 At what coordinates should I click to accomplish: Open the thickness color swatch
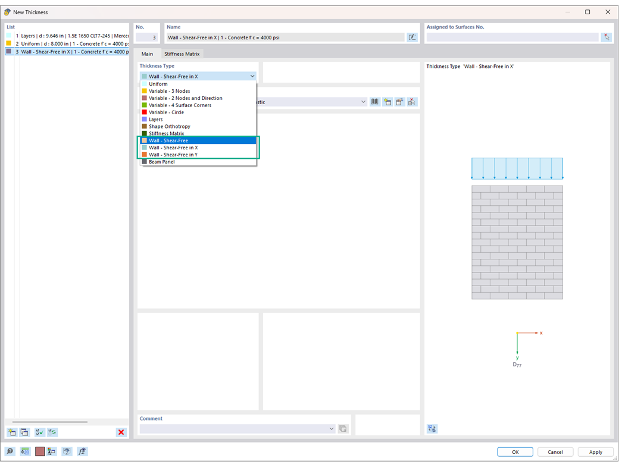39,451
